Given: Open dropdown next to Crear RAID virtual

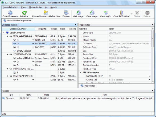Looking at the screenshot, I should click(x=132, y=14).
